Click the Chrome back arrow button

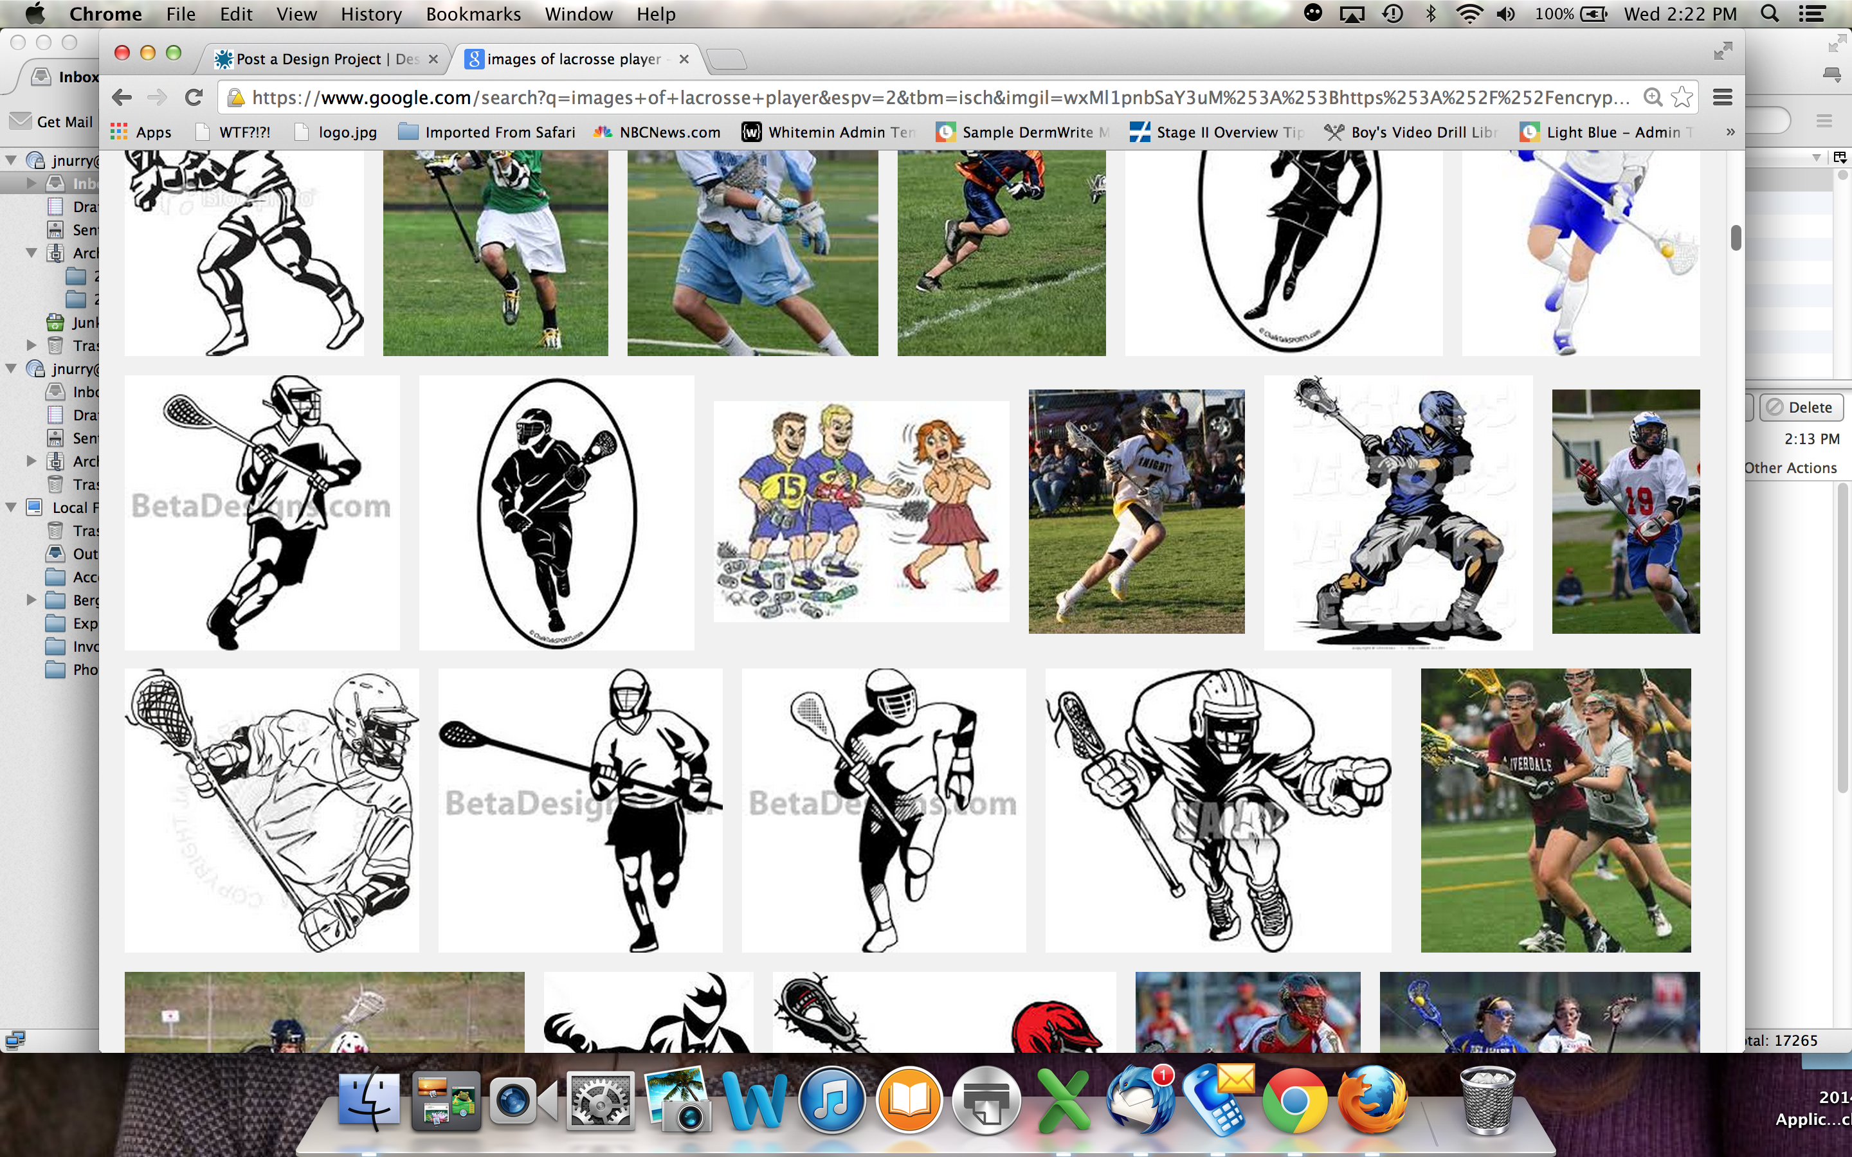pos(122,97)
